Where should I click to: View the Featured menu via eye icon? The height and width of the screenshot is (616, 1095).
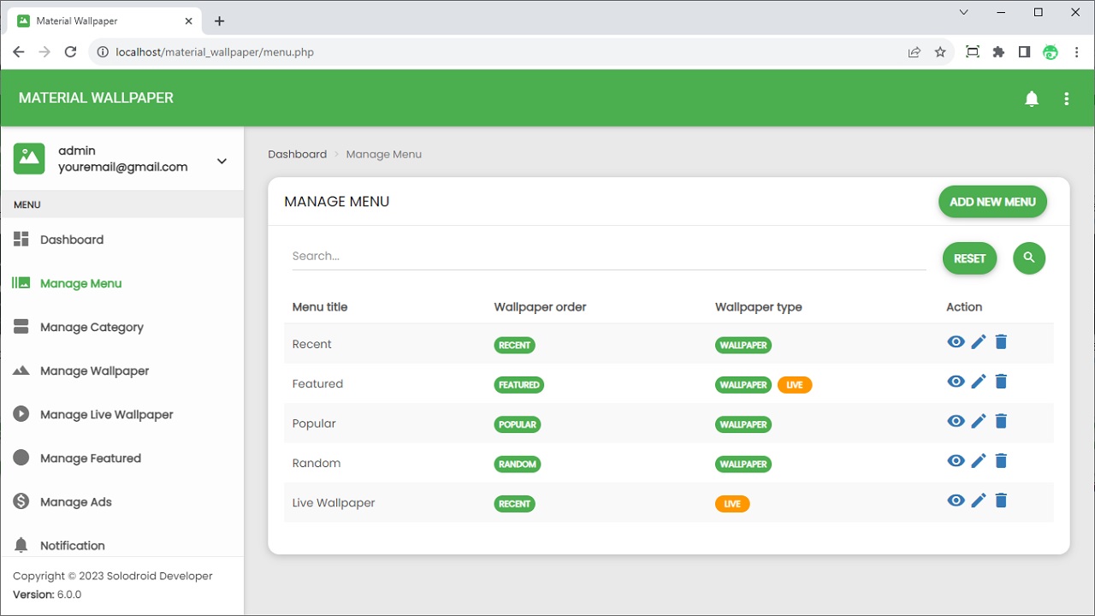[956, 382]
